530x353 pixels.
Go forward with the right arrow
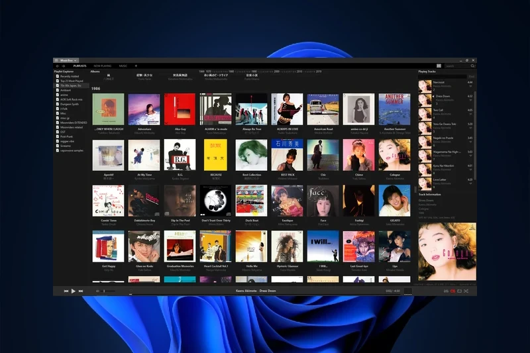(64, 66)
